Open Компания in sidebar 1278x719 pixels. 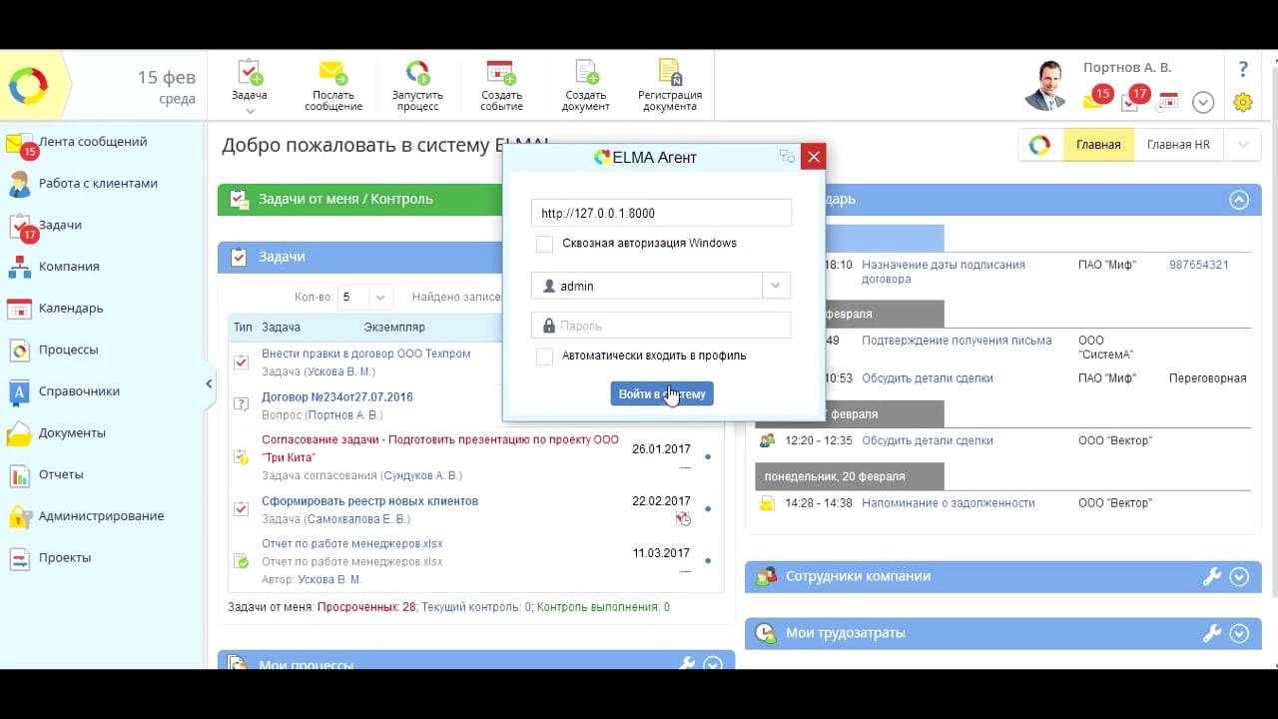point(69,267)
